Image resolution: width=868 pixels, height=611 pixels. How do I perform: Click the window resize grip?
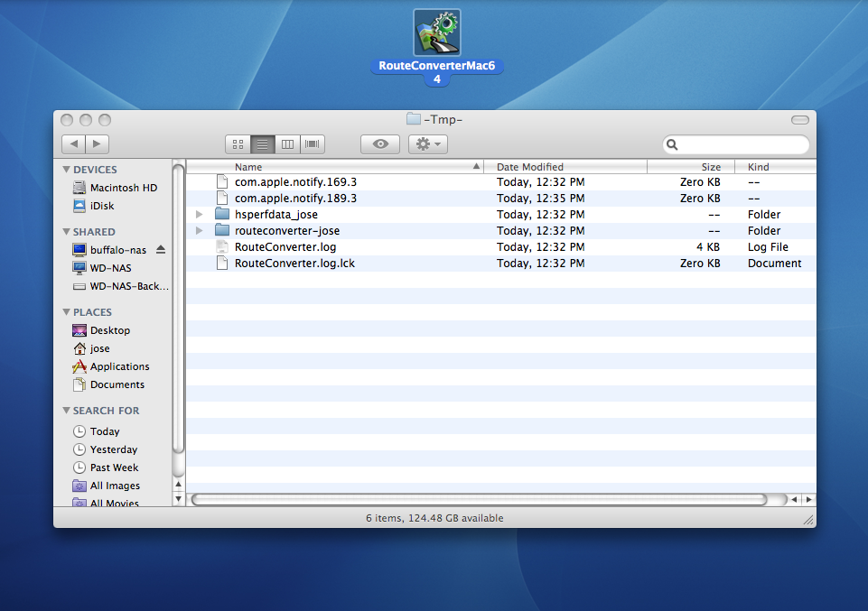pyautogui.click(x=808, y=519)
